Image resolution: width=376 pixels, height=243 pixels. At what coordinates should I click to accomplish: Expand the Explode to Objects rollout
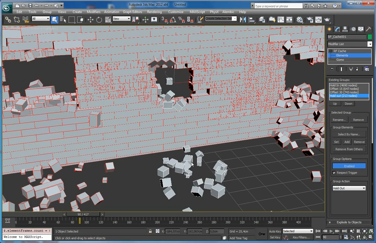point(349,222)
